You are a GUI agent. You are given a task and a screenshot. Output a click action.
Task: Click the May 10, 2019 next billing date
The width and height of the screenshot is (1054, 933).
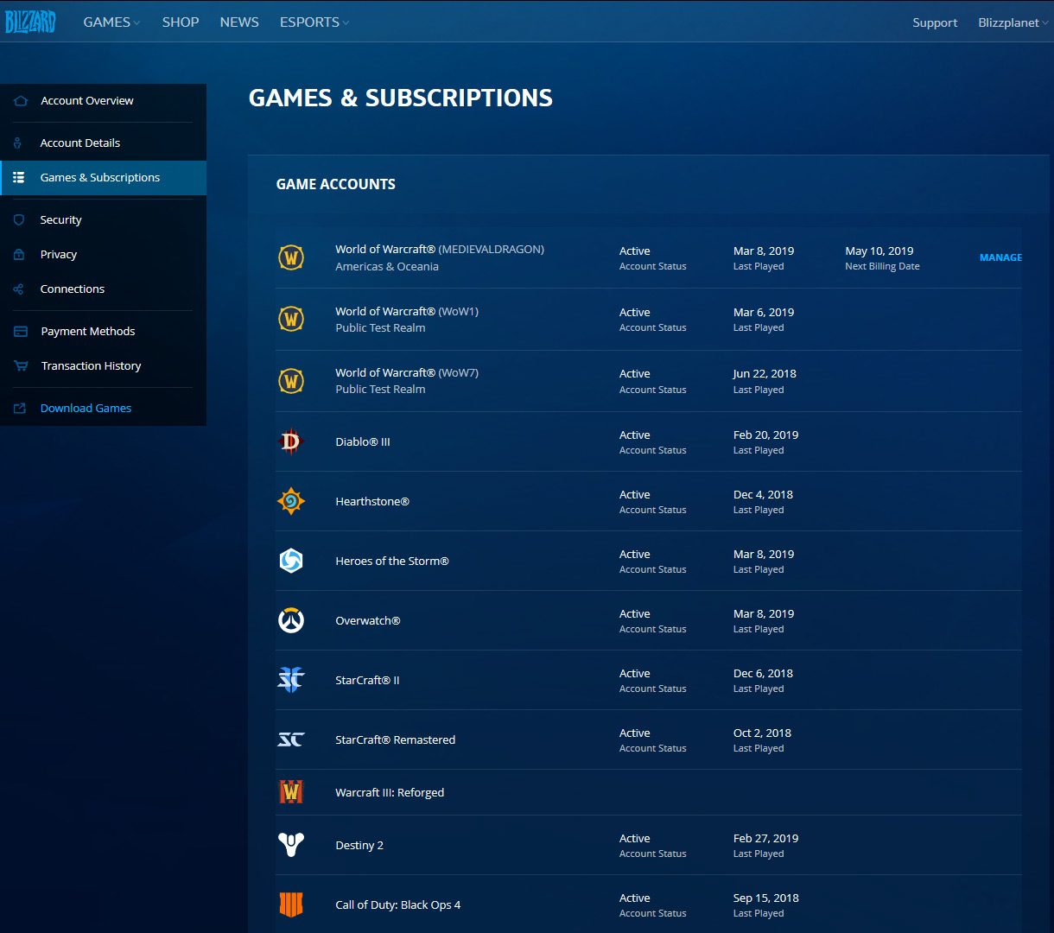879,251
